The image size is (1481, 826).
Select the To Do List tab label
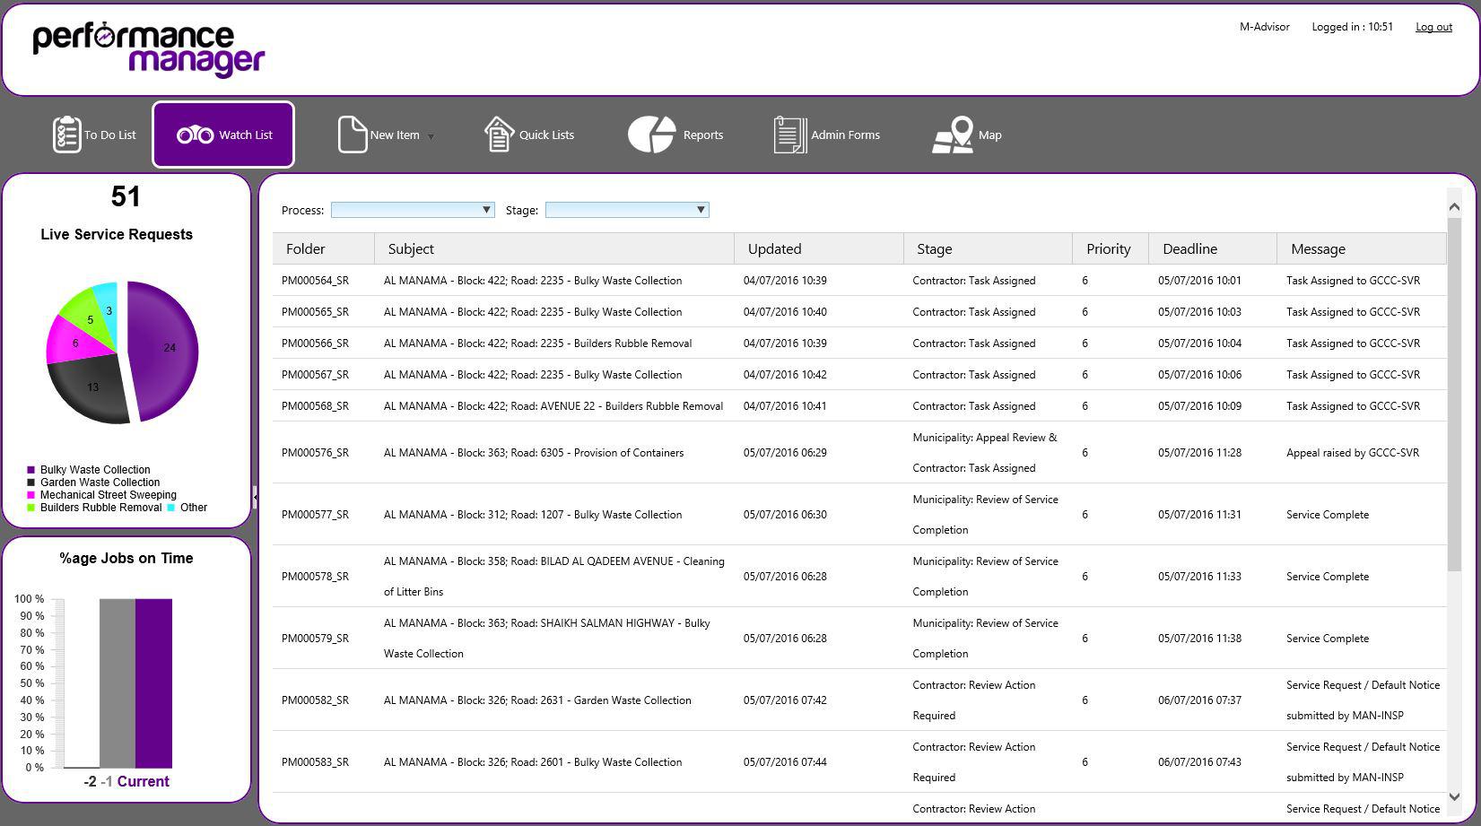[x=110, y=135]
